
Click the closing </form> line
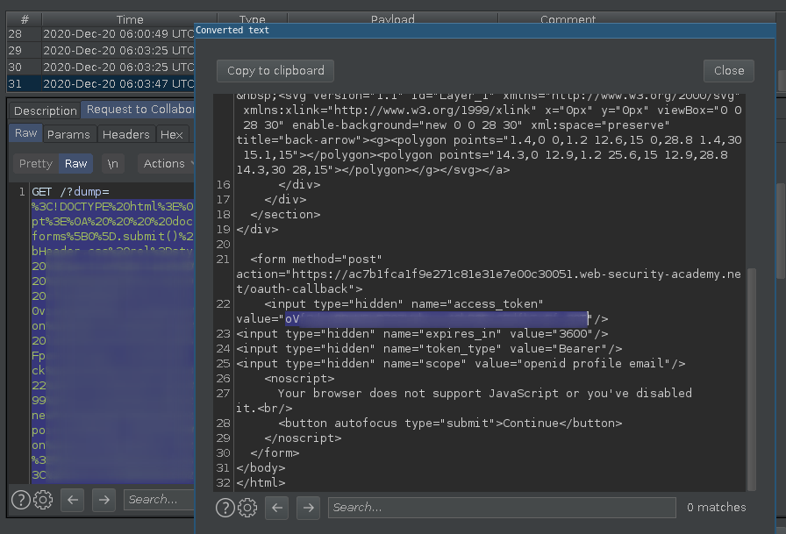click(x=275, y=452)
